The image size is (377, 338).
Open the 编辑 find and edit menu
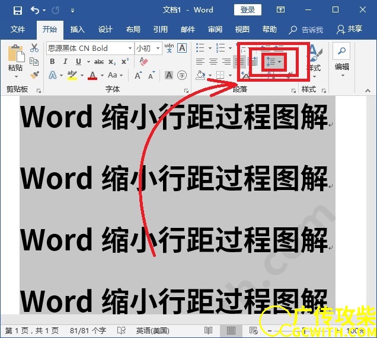[x=341, y=59]
